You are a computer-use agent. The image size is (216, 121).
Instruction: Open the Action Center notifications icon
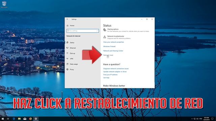coord(212,119)
